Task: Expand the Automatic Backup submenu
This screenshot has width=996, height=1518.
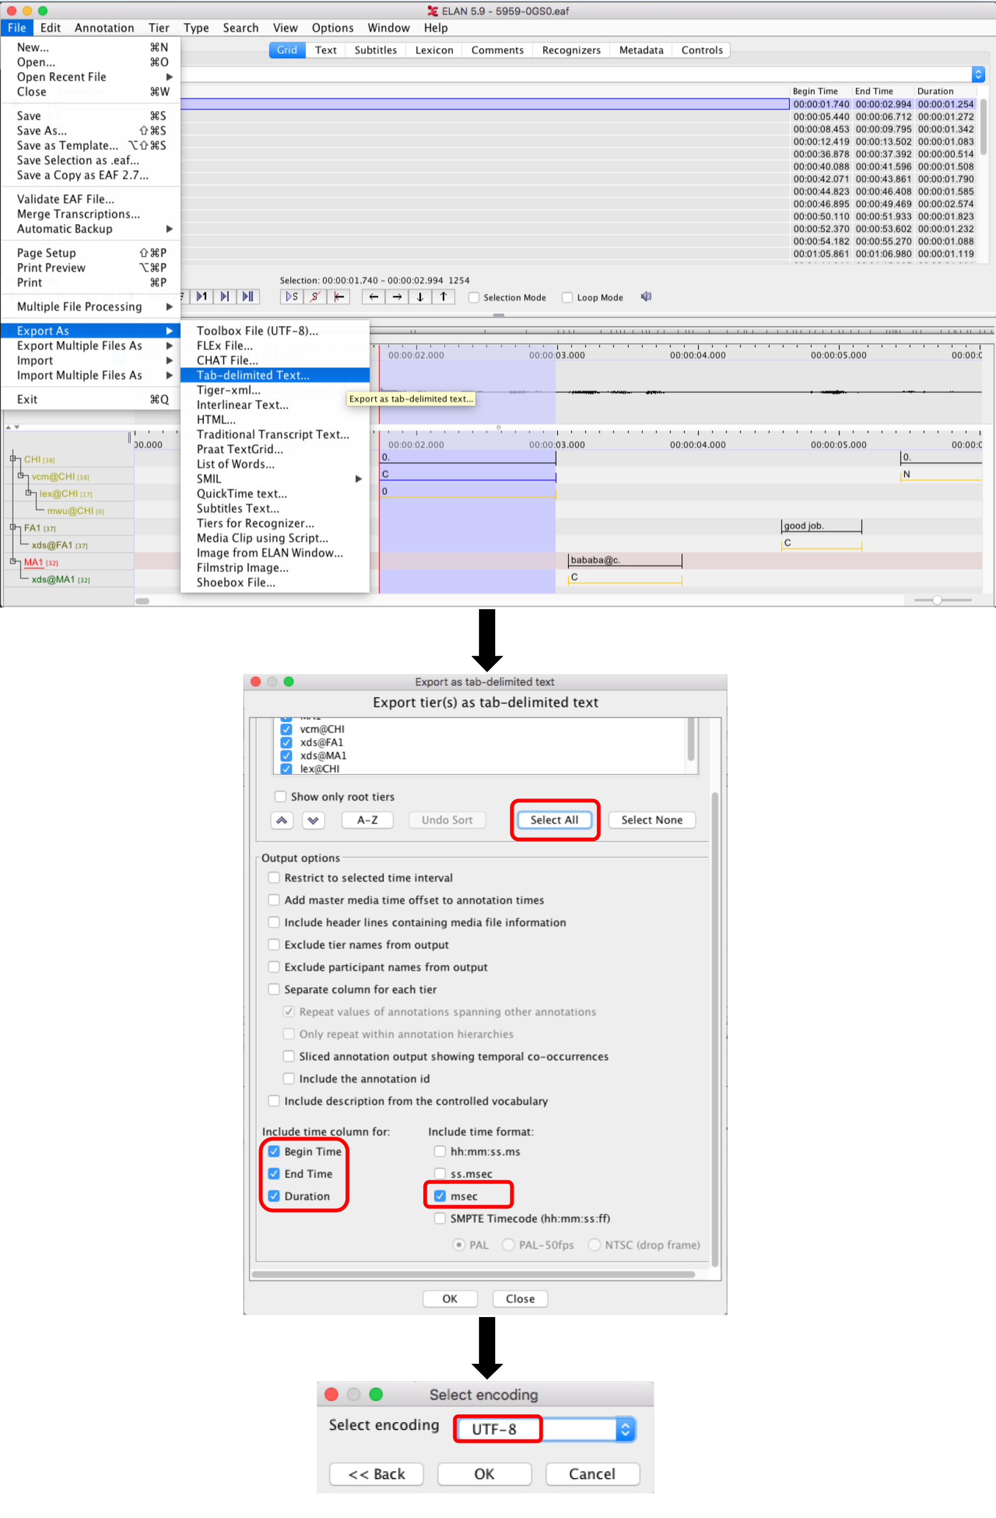Action: (169, 228)
